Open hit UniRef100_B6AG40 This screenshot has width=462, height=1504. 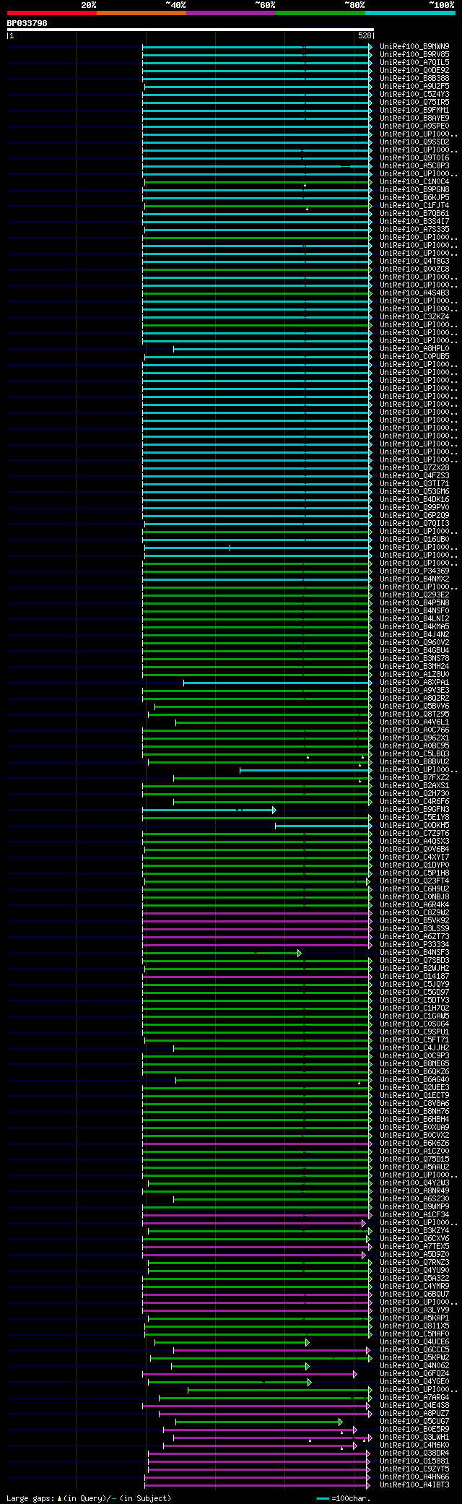[x=414, y=1079]
